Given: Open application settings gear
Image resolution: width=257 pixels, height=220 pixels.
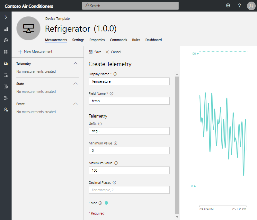Looking at the screenshot, I should 228,5.
